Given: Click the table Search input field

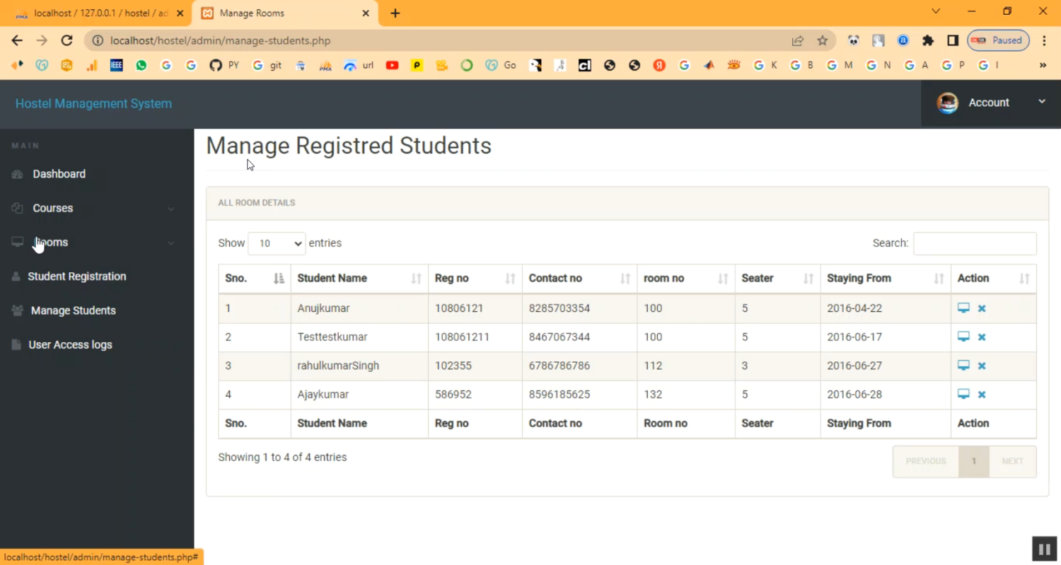Looking at the screenshot, I should [x=974, y=243].
